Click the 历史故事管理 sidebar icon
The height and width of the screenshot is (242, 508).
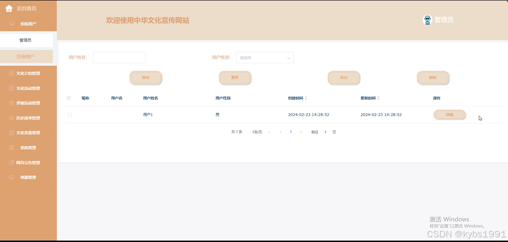pyautogui.click(x=12, y=118)
